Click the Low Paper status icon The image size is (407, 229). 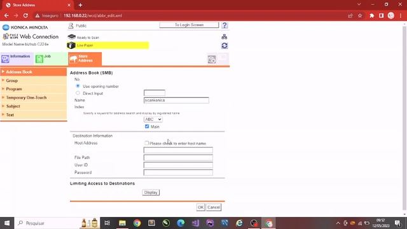(71, 45)
